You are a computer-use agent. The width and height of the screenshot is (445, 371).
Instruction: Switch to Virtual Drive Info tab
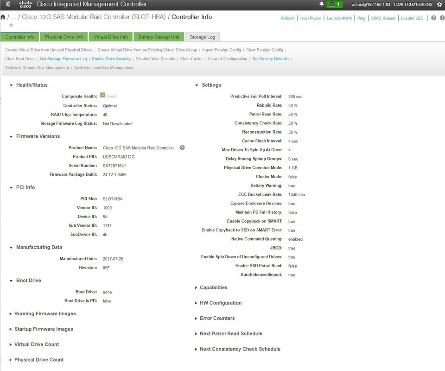[111, 37]
